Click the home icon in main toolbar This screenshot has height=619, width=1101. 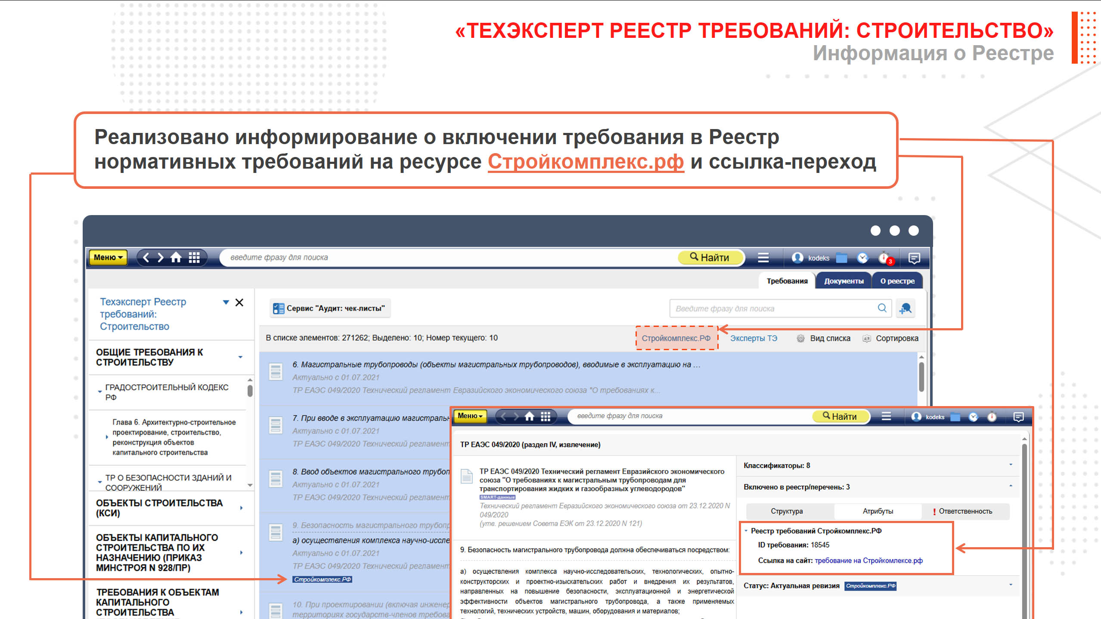(x=176, y=258)
